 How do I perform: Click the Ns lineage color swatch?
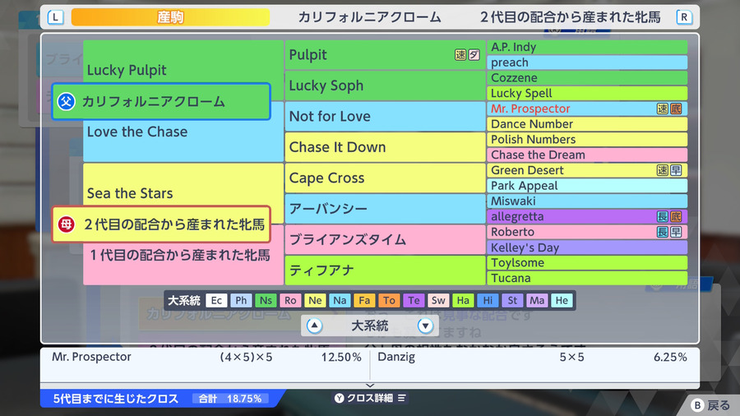point(266,300)
